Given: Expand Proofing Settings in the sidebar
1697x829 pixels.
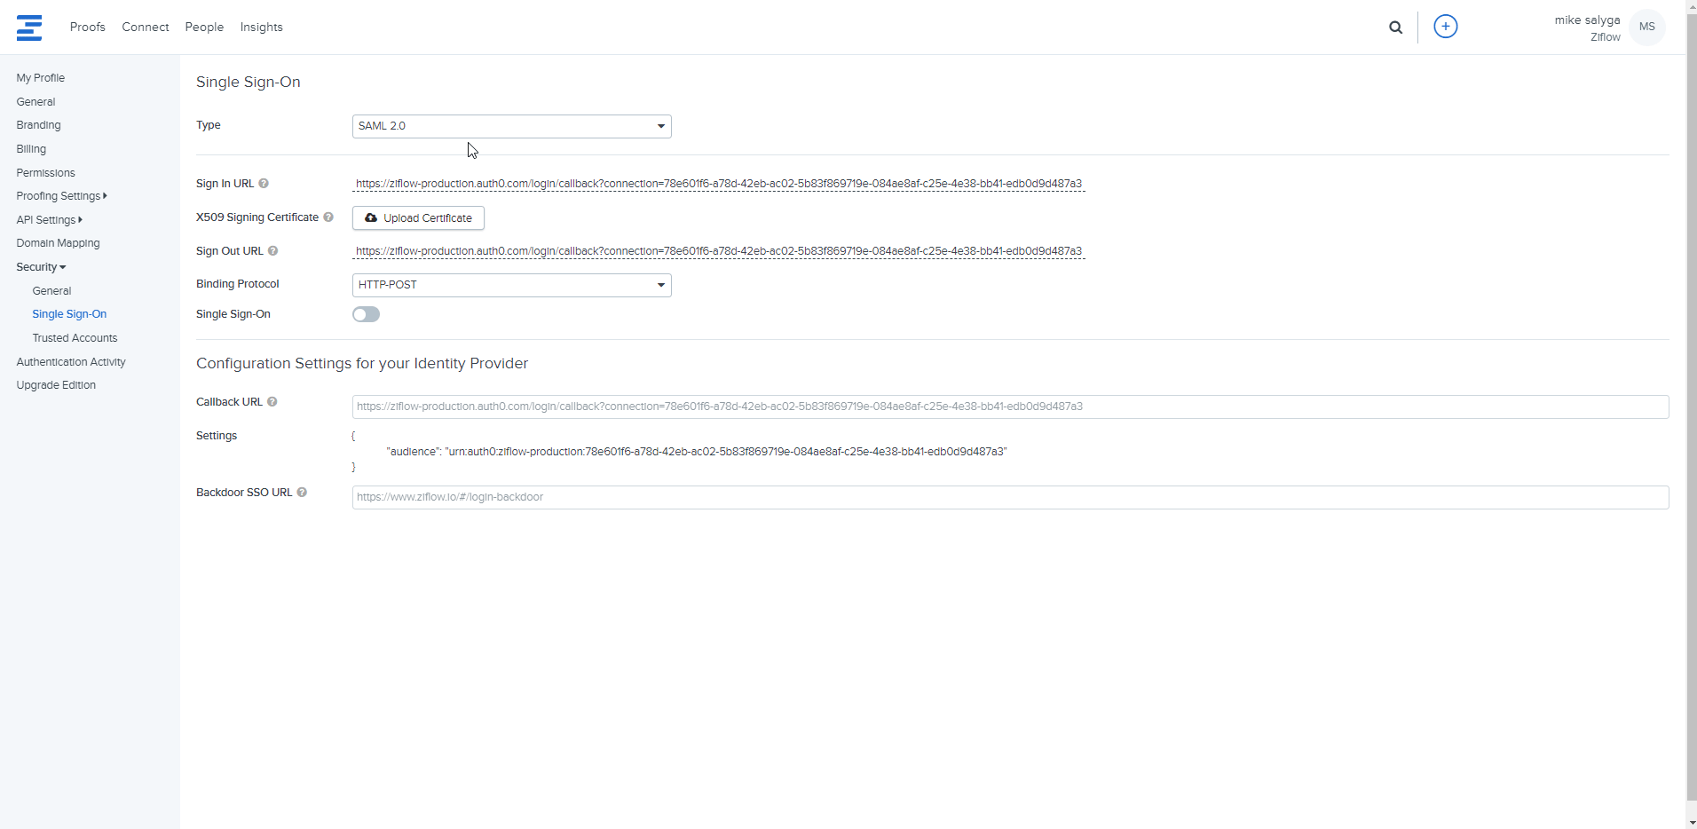Looking at the screenshot, I should 61,196.
